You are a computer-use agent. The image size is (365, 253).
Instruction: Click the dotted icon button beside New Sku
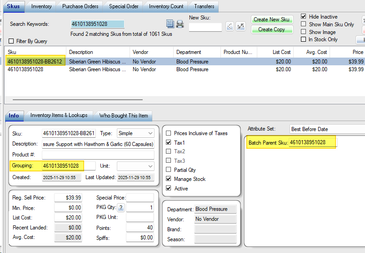230,27
